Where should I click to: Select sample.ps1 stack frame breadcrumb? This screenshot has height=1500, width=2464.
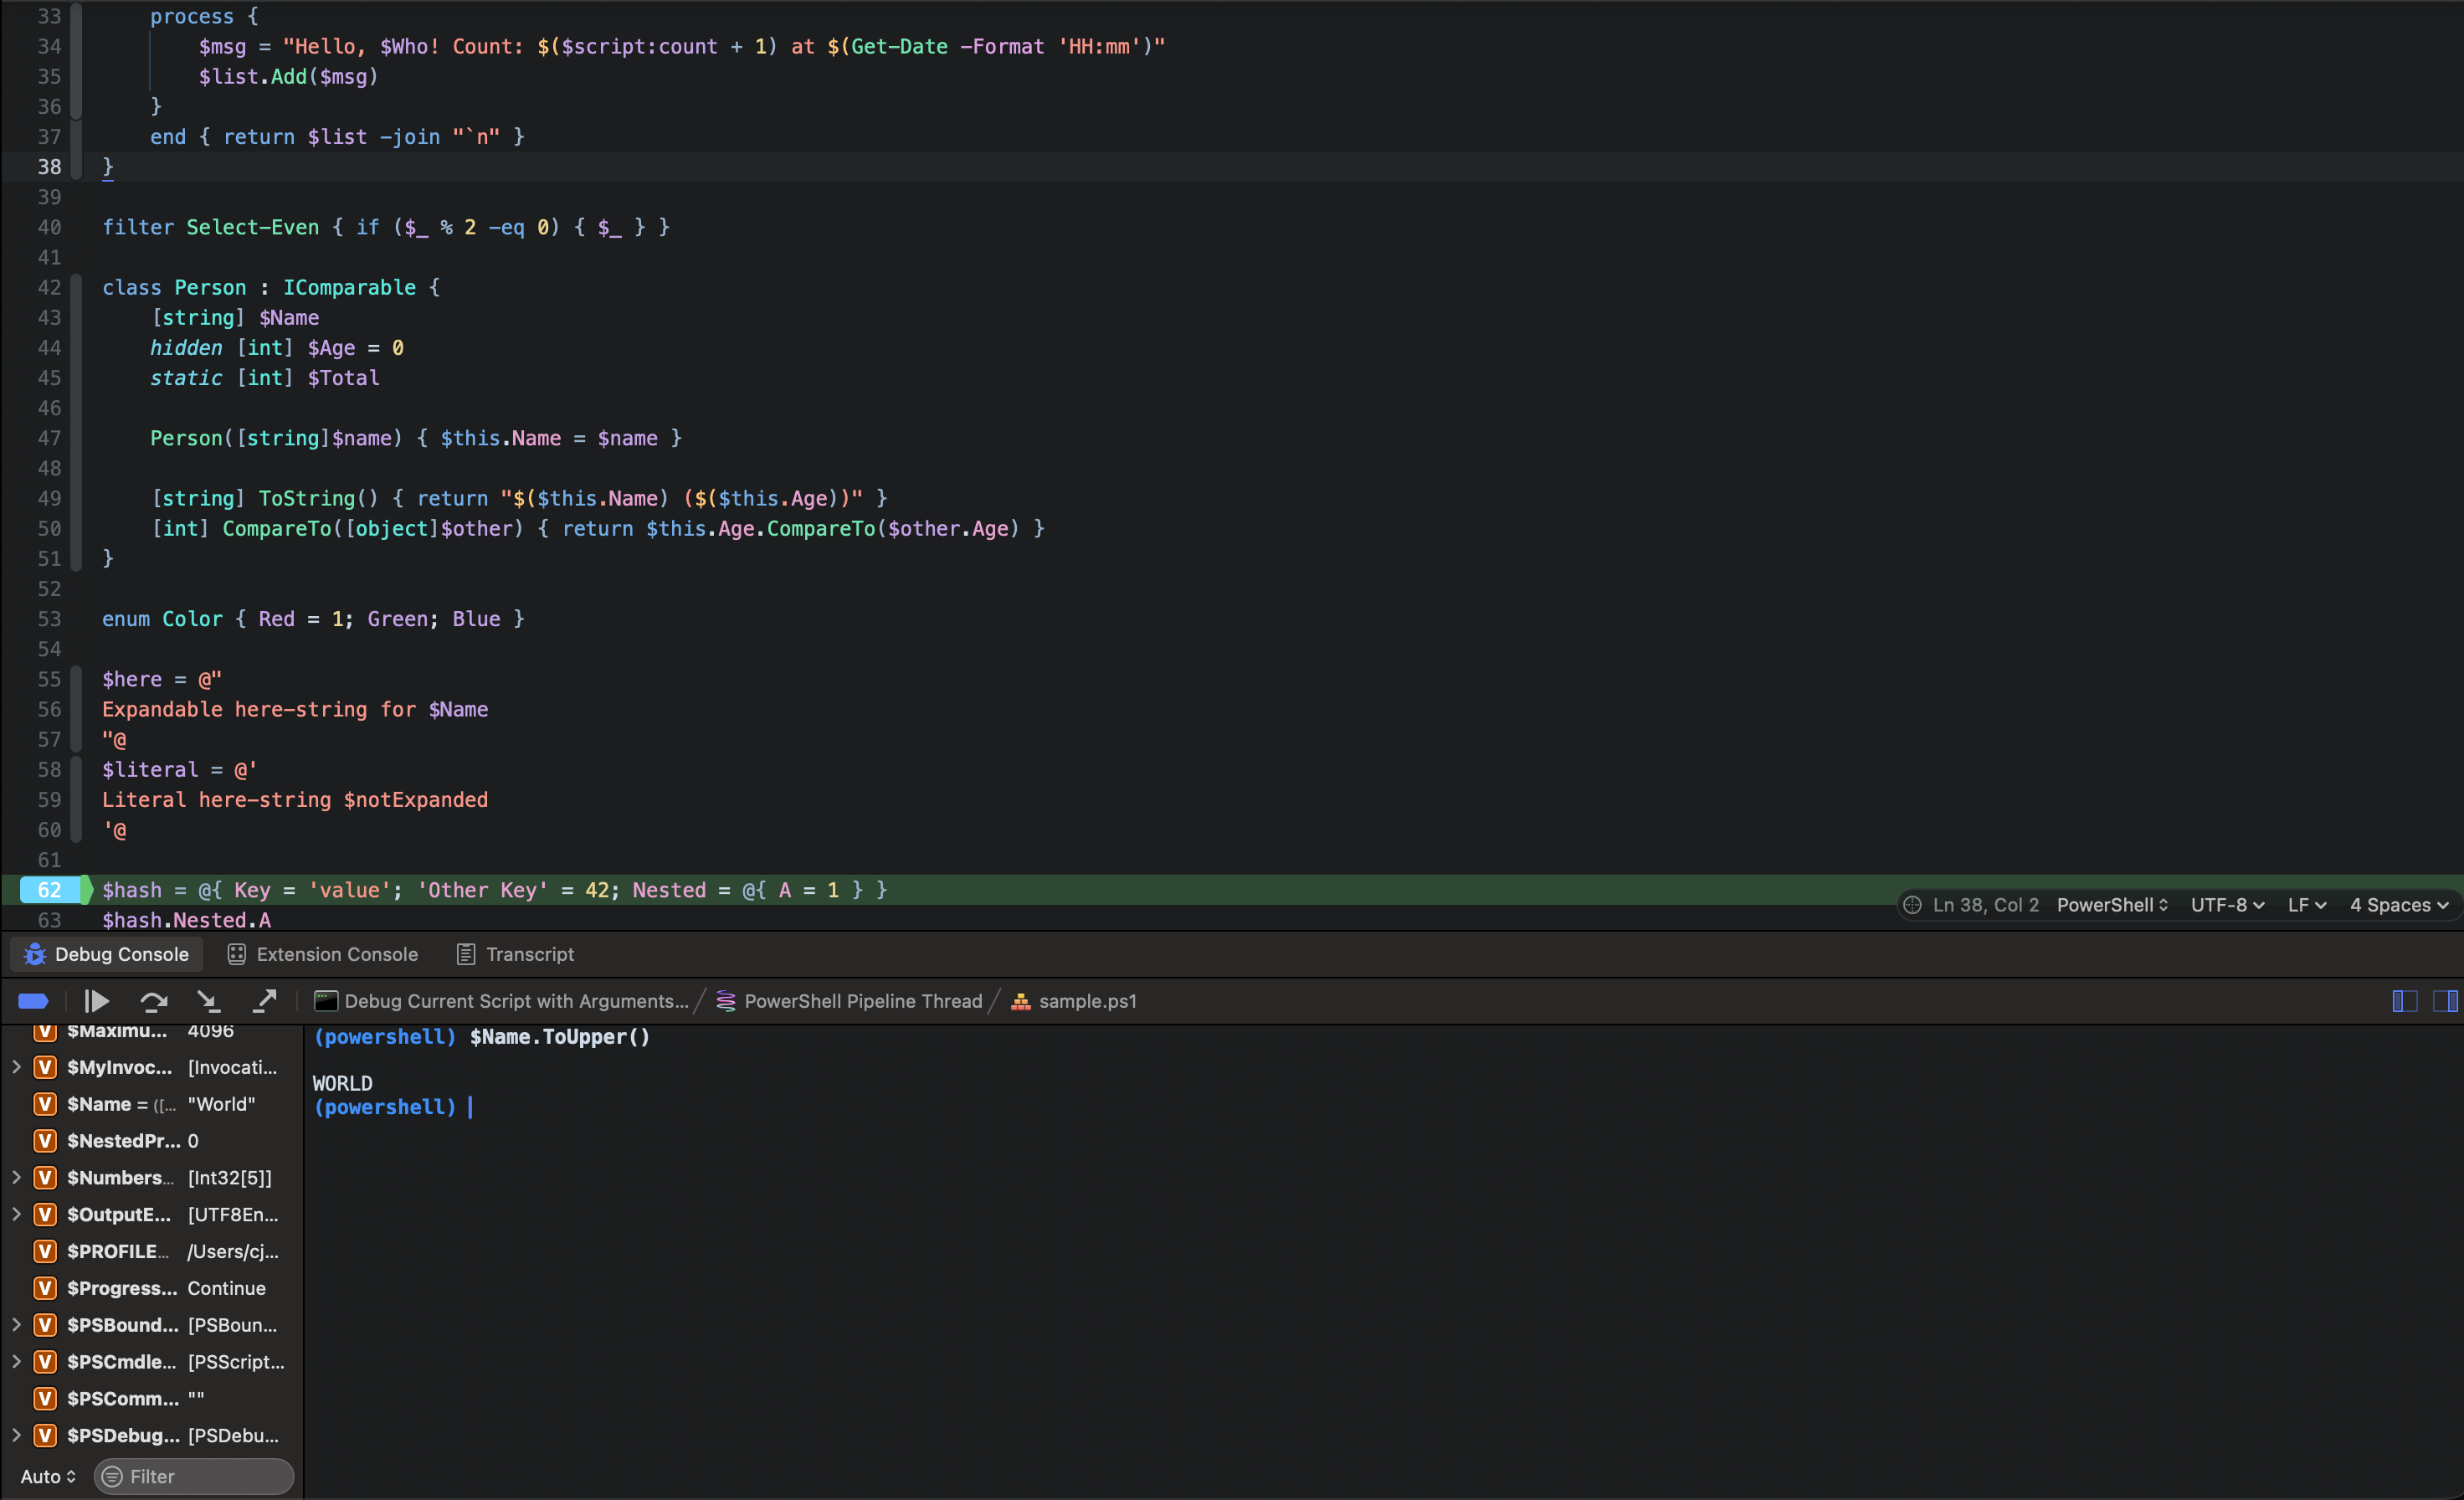tap(1074, 1001)
